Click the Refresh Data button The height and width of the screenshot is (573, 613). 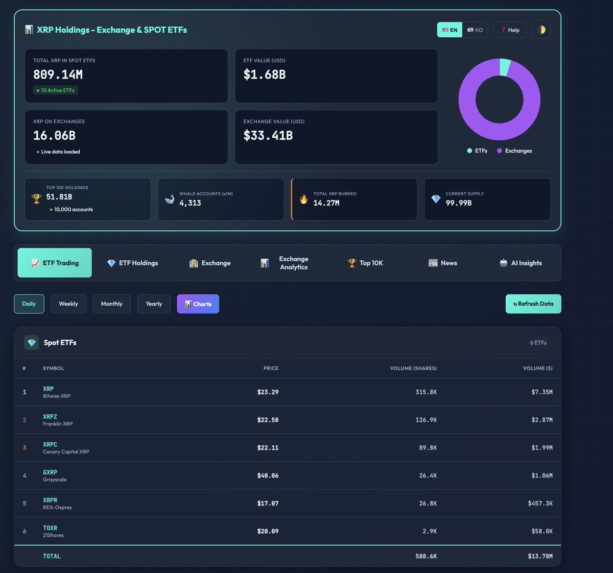[x=533, y=304]
